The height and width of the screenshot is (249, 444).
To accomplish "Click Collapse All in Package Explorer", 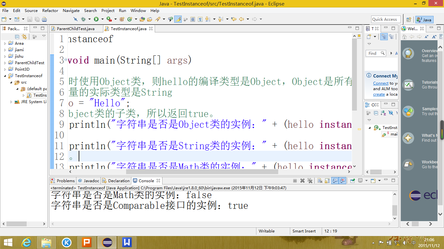I will point(17,37).
